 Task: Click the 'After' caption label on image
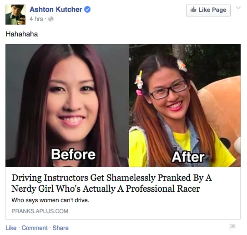[188, 157]
